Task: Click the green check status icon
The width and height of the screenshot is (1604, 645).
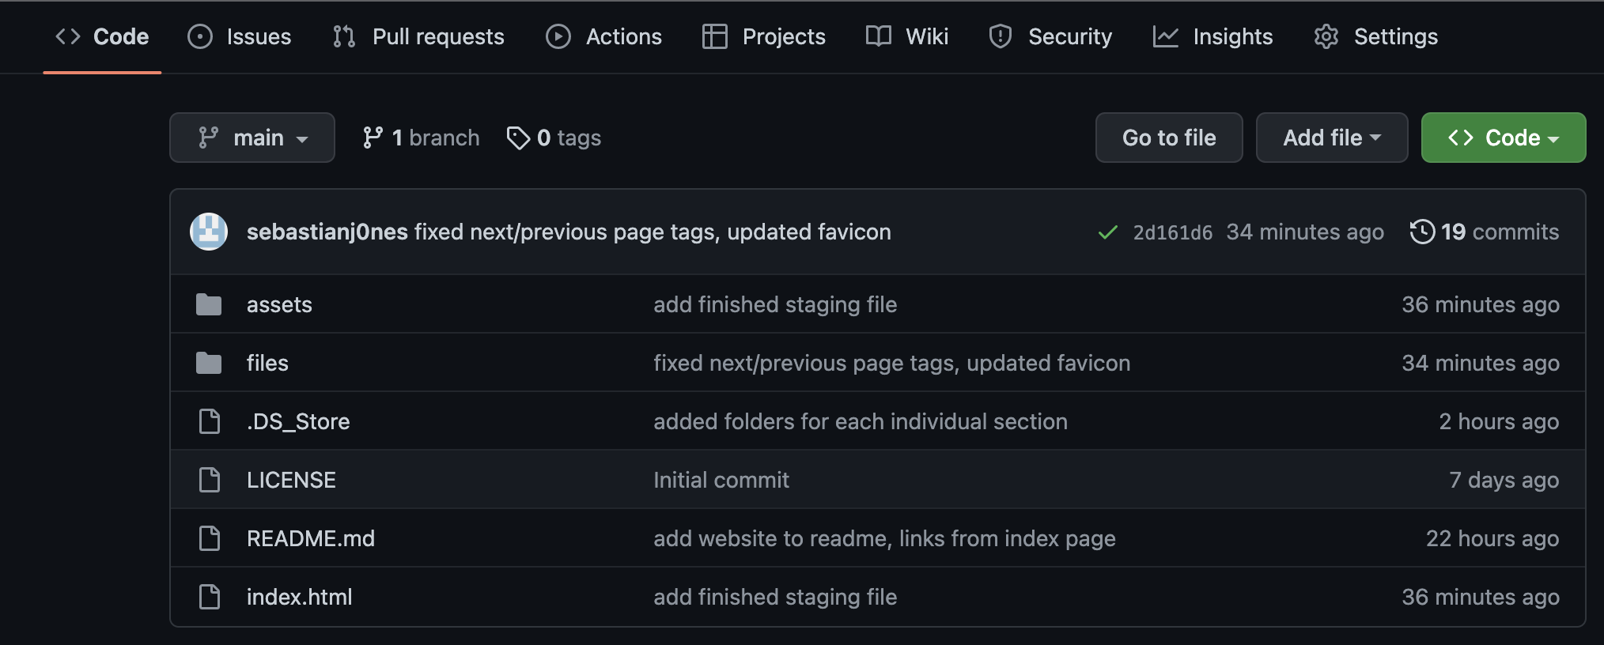Action: pyautogui.click(x=1108, y=232)
